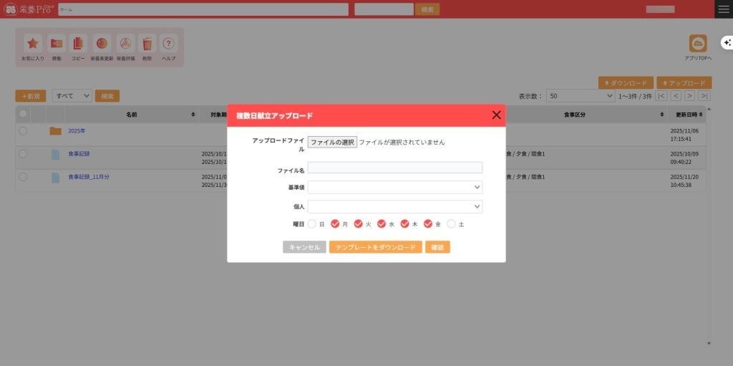Screen dimensions: 733x366
Task: Uncheck the 月 weekday checkbox
Action: tap(335, 224)
